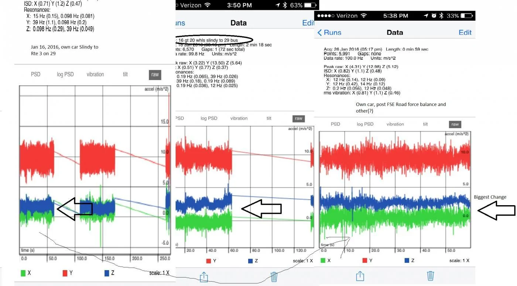This screenshot has height=286, width=517.
Task: Tap the 'rms vibration: X (0.81)' line
Action: pyautogui.click(x=362, y=93)
